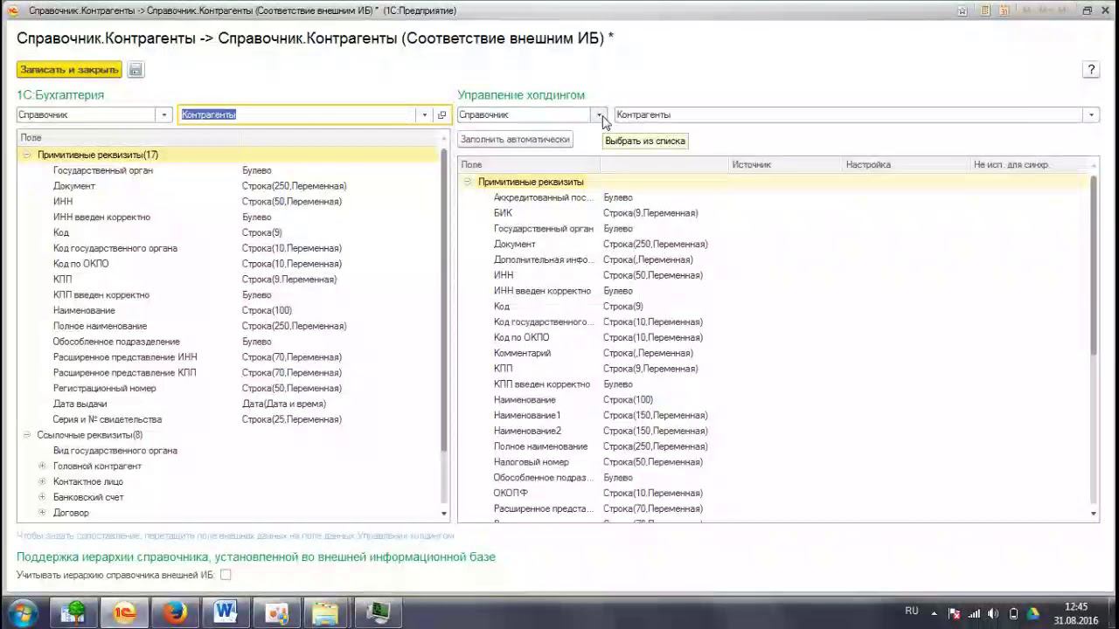Enable Учитывать иерархию справочника внешней ИБ checkbox
The height and width of the screenshot is (629, 1119).
(x=226, y=575)
